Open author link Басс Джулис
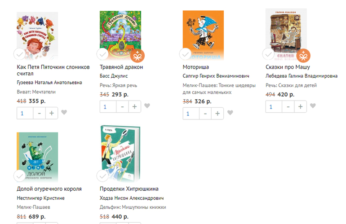 point(114,76)
